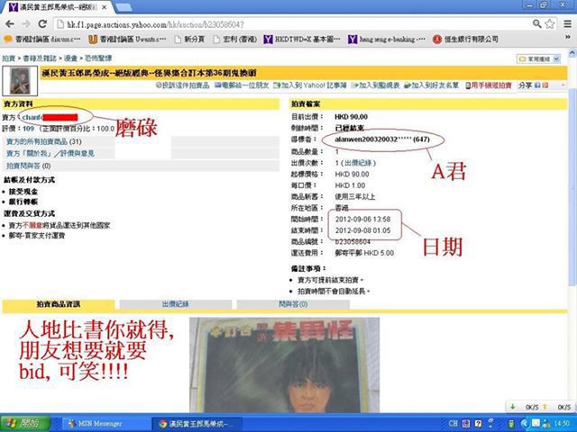Click the browser Forward arrow
Image resolution: width=577 pixels, height=432 pixels.
coord(26,24)
